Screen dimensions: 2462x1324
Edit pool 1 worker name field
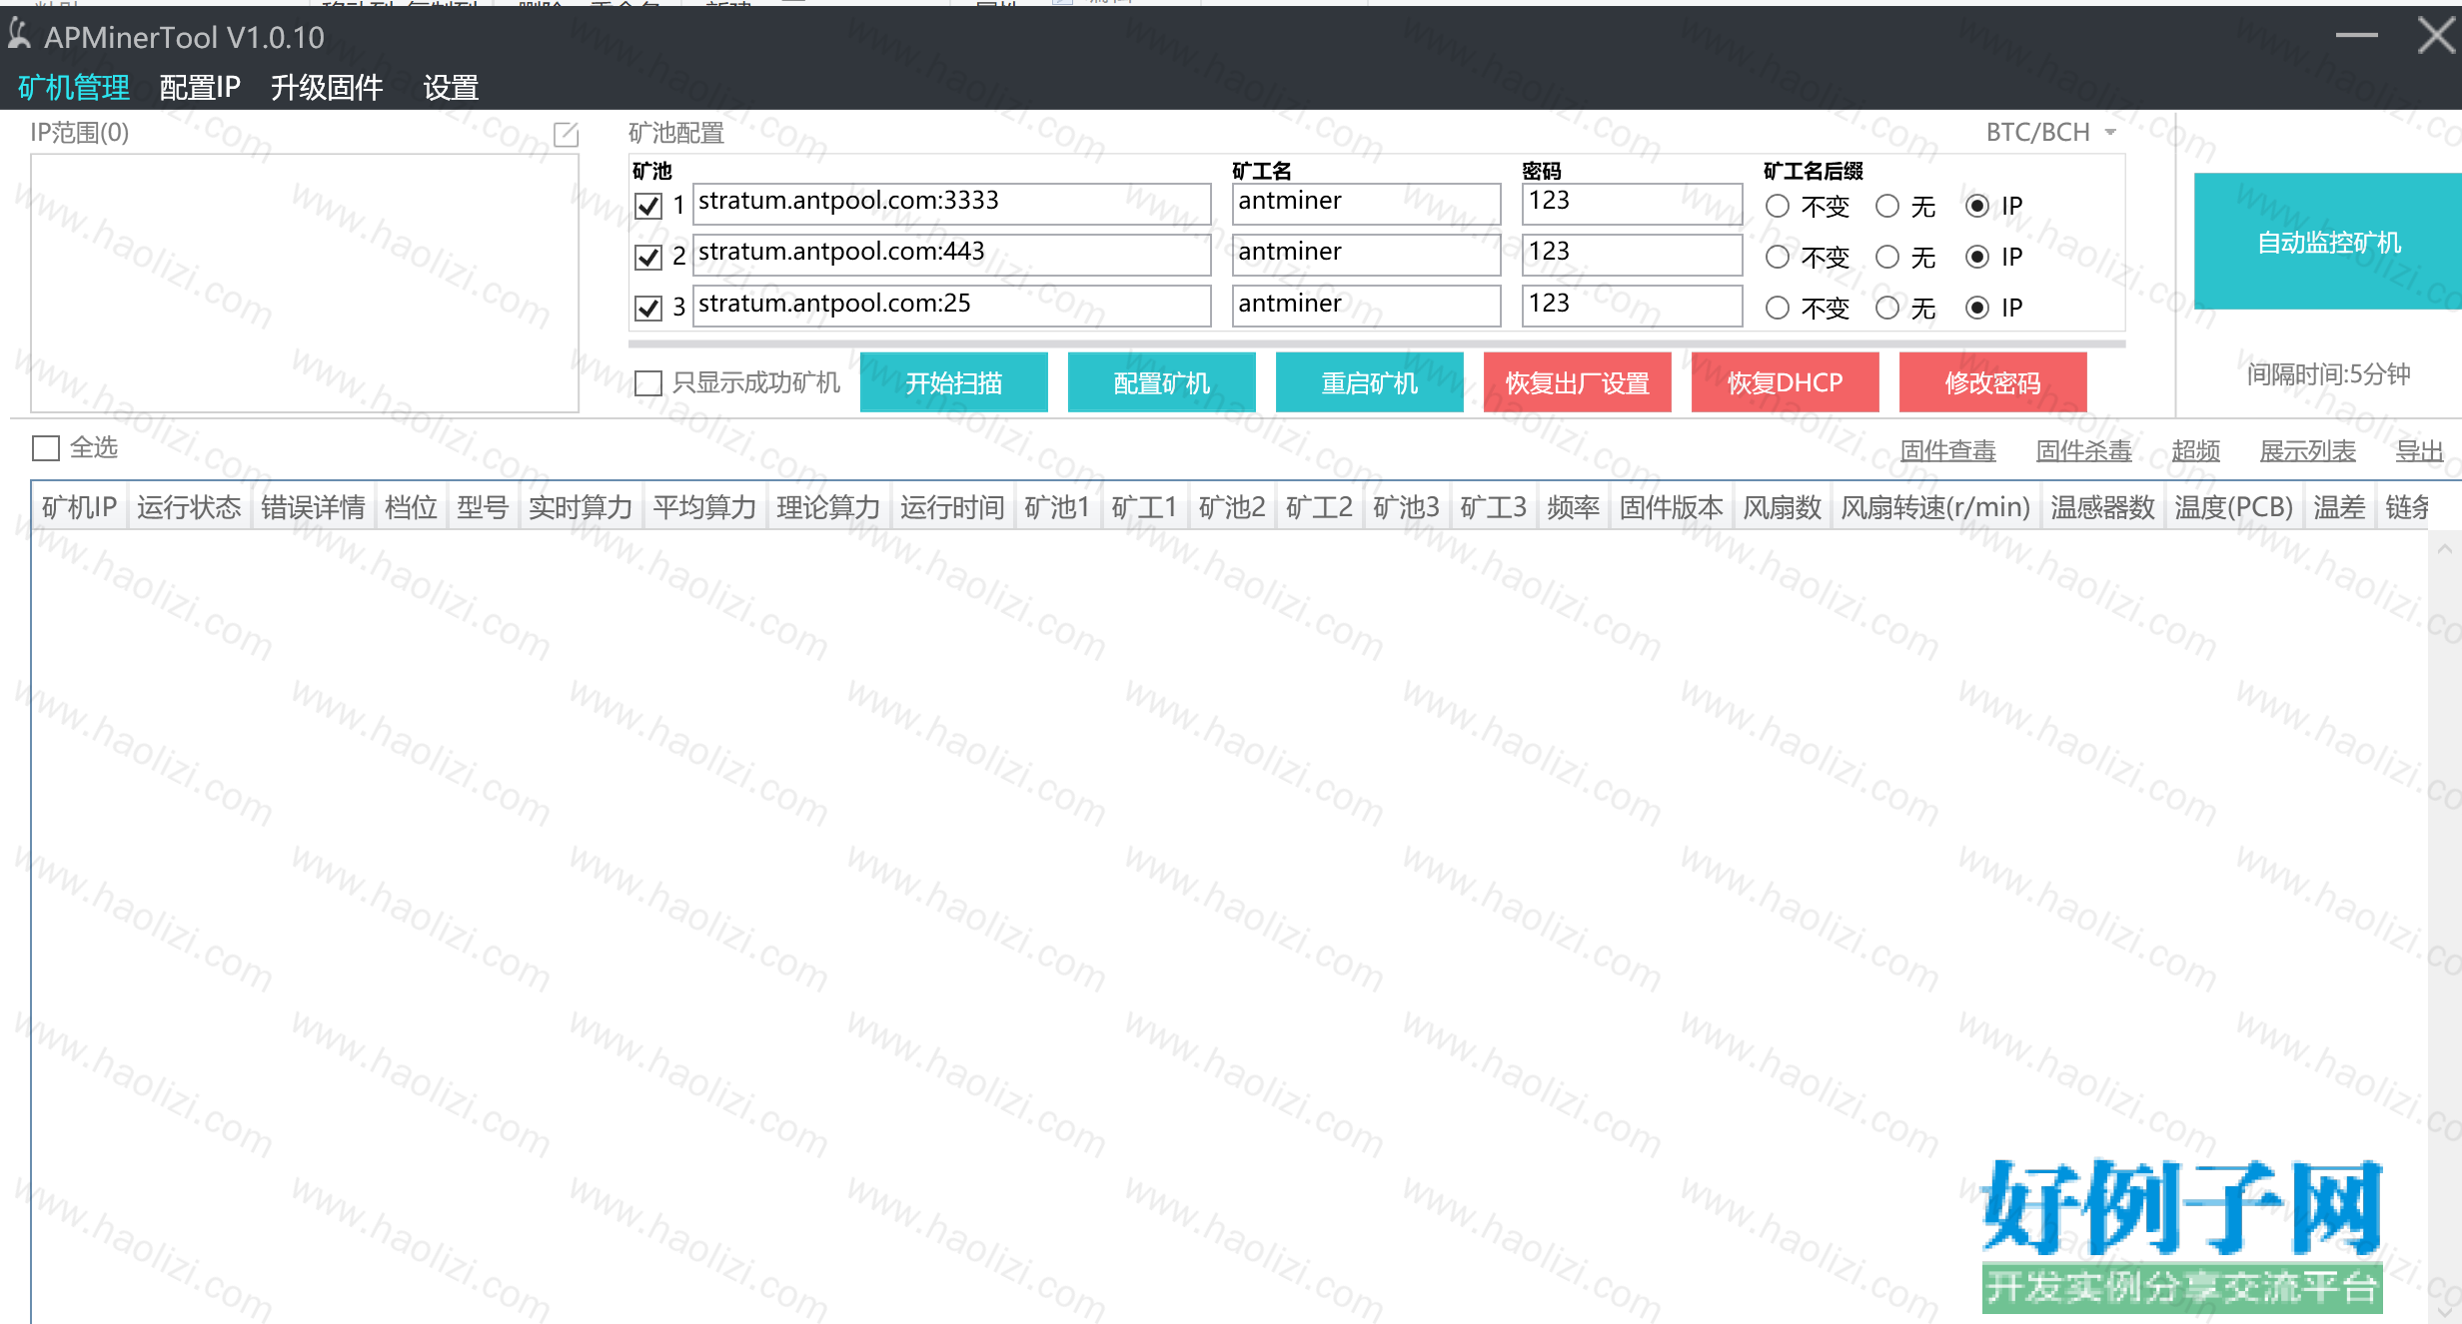pos(1366,203)
